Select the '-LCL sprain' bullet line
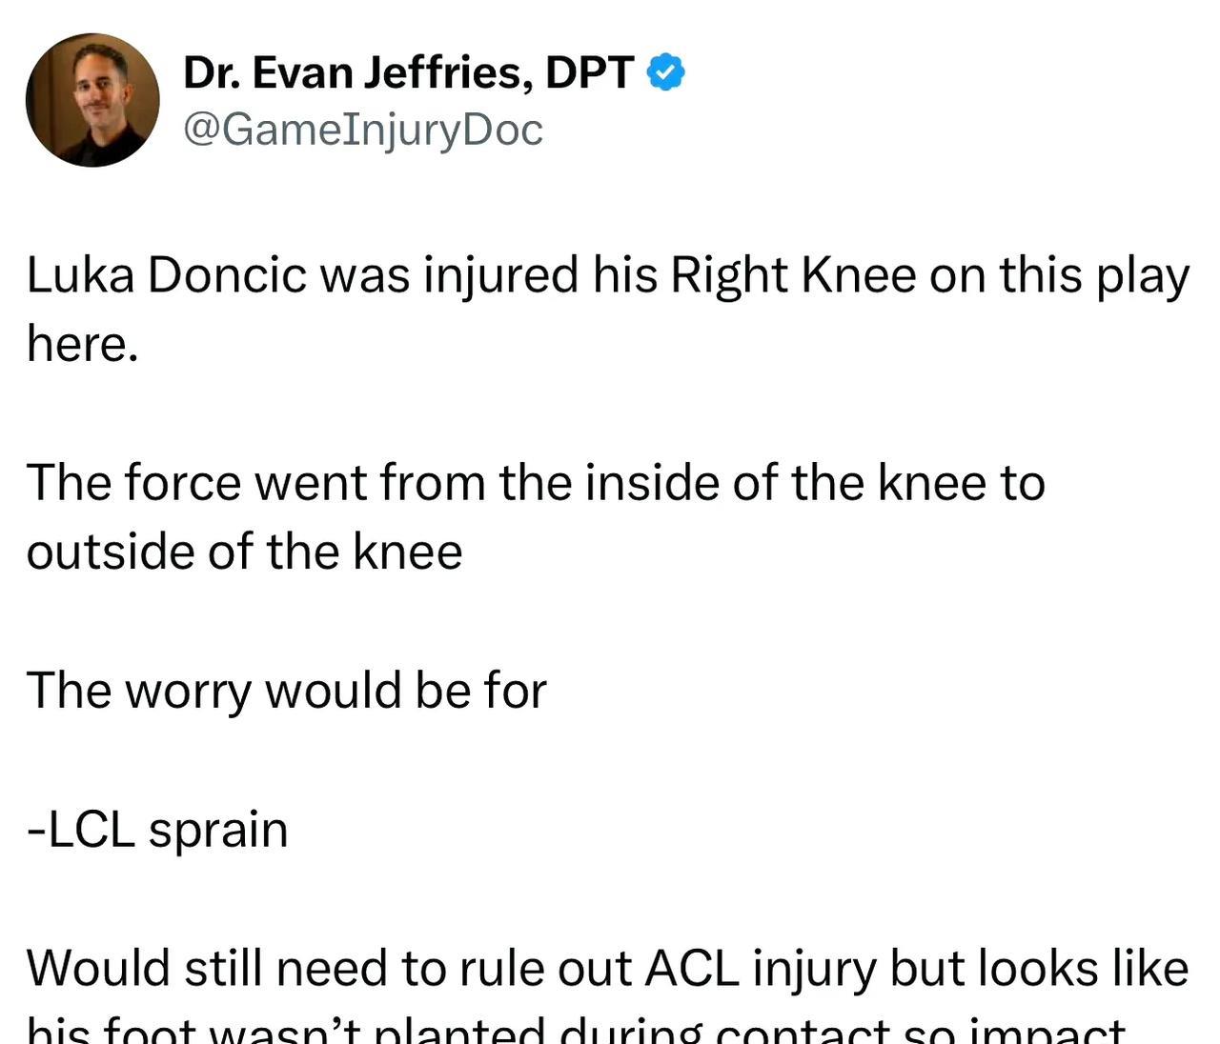The width and height of the screenshot is (1220, 1044). click(x=157, y=829)
